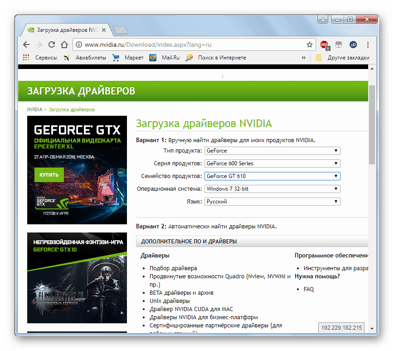Bookmark this page with the star icon
394x351 pixels.
coord(309,44)
